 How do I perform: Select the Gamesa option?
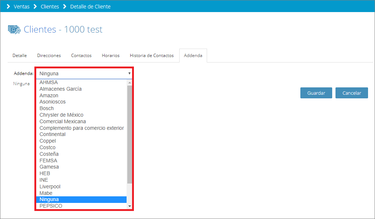(x=81, y=167)
